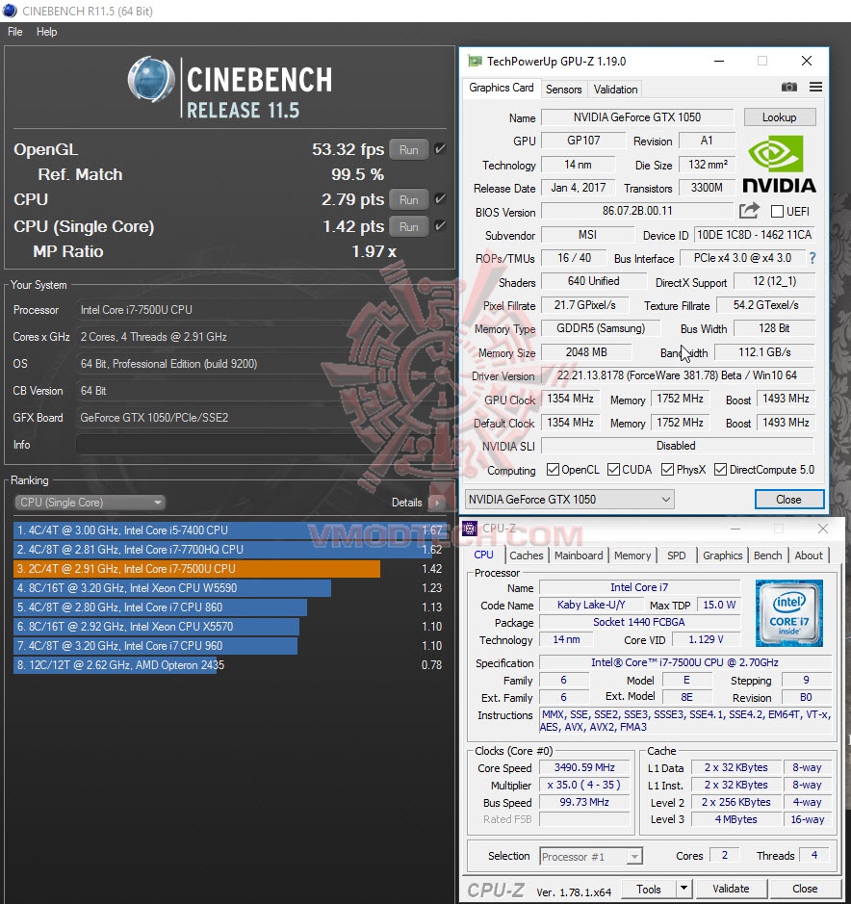Switch to the Mainboard tab in CPU-Z
The width and height of the screenshot is (851, 904).
[579, 555]
